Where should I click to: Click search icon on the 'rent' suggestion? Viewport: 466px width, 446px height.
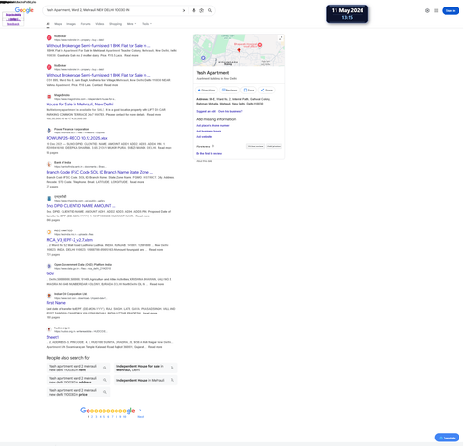point(106,368)
